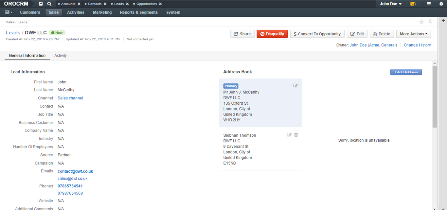The height and width of the screenshot is (210, 447).
Task: Open the Change History link
Action: (417, 45)
